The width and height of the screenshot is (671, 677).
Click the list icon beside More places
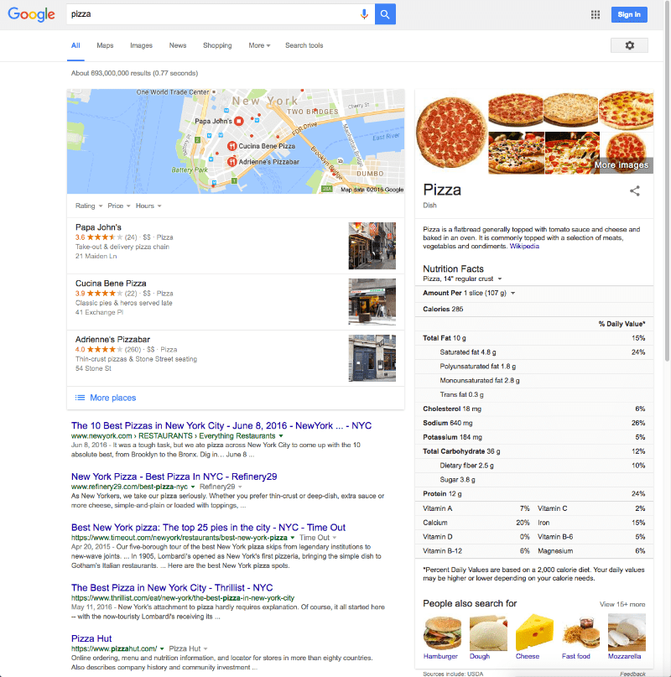click(80, 397)
